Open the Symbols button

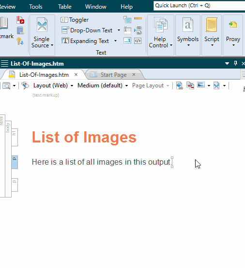click(x=188, y=35)
